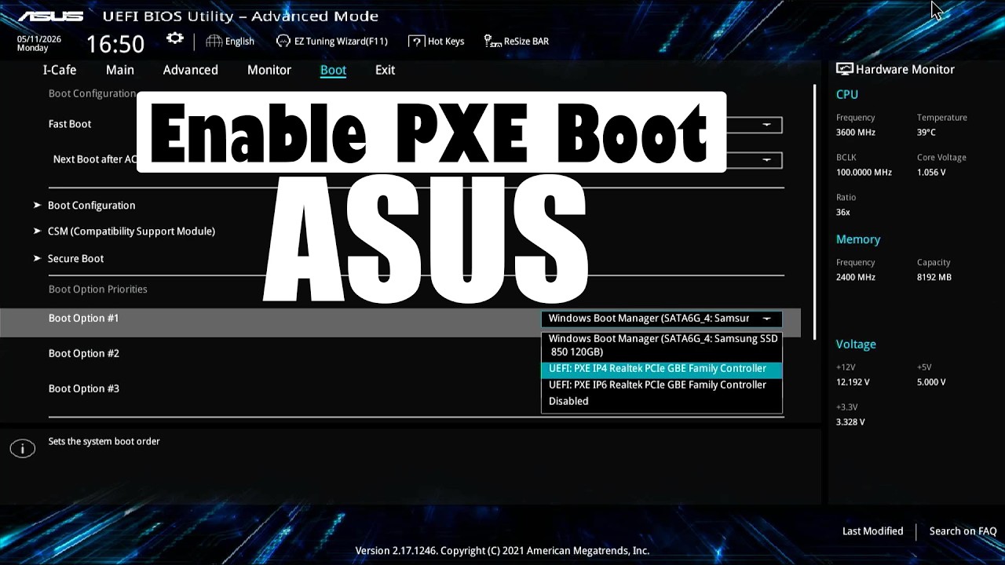
Task: Click the info icon beside help text
Action: click(x=22, y=449)
